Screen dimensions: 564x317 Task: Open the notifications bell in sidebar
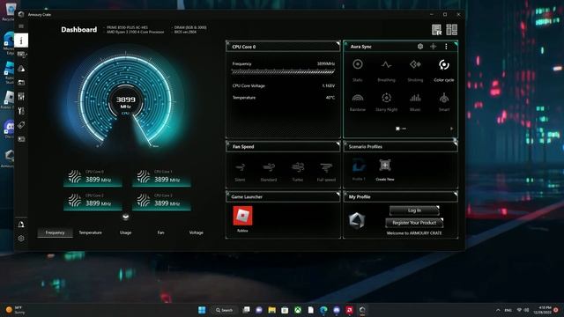pyautogui.click(x=21, y=225)
